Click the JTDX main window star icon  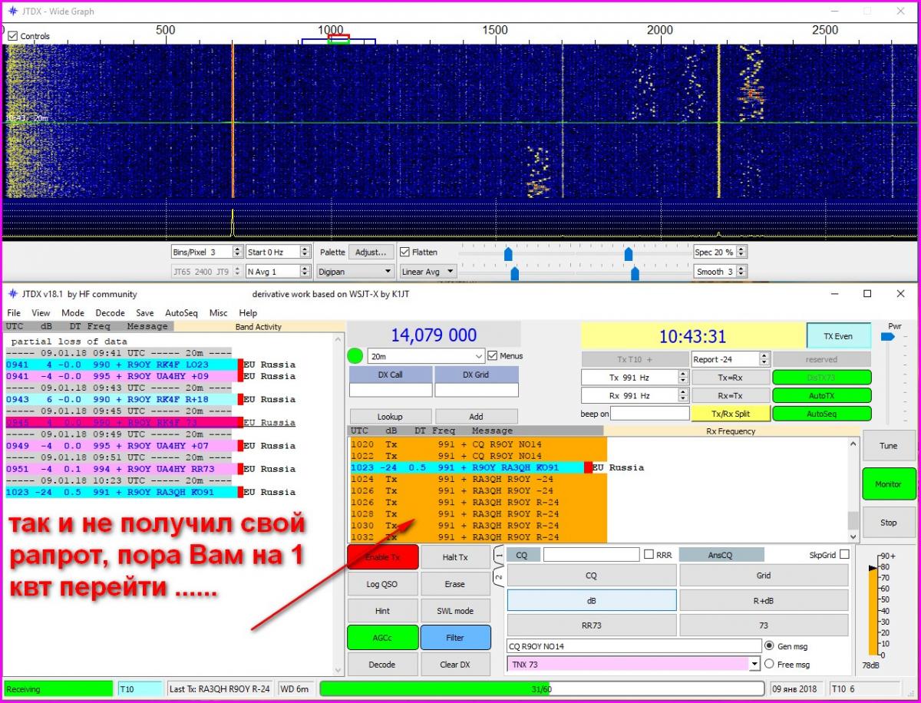pyautogui.click(x=12, y=294)
